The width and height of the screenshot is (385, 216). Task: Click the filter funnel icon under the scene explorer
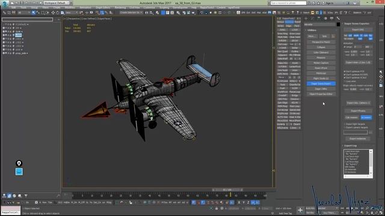pyautogui.click(x=26, y=196)
